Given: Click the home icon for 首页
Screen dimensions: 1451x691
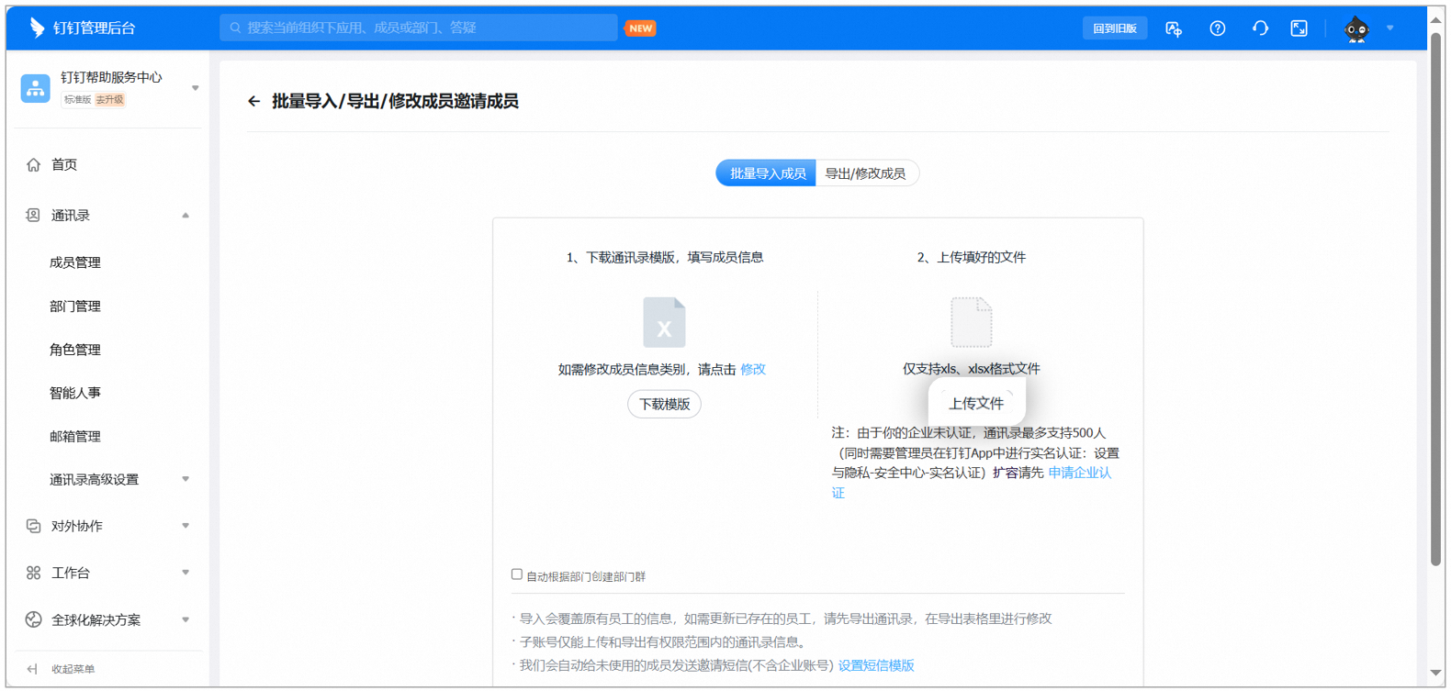Looking at the screenshot, I should pyautogui.click(x=33, y=164).
